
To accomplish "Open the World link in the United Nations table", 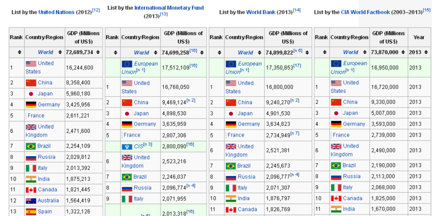I will (x=45, y=52).
